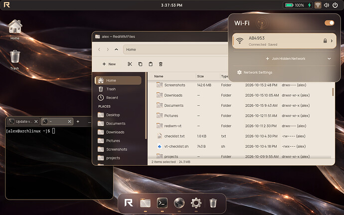
Task: Click the Delete trash icon in Files toolbar
Action: coord(161,64)
